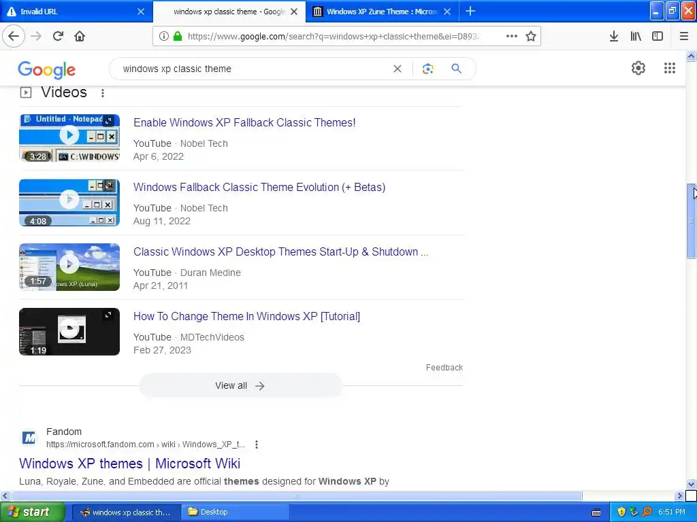Viewport: 697px width, 522px height.
Task: Close the Windows XP Zune Theme tab
Action: 447,12
